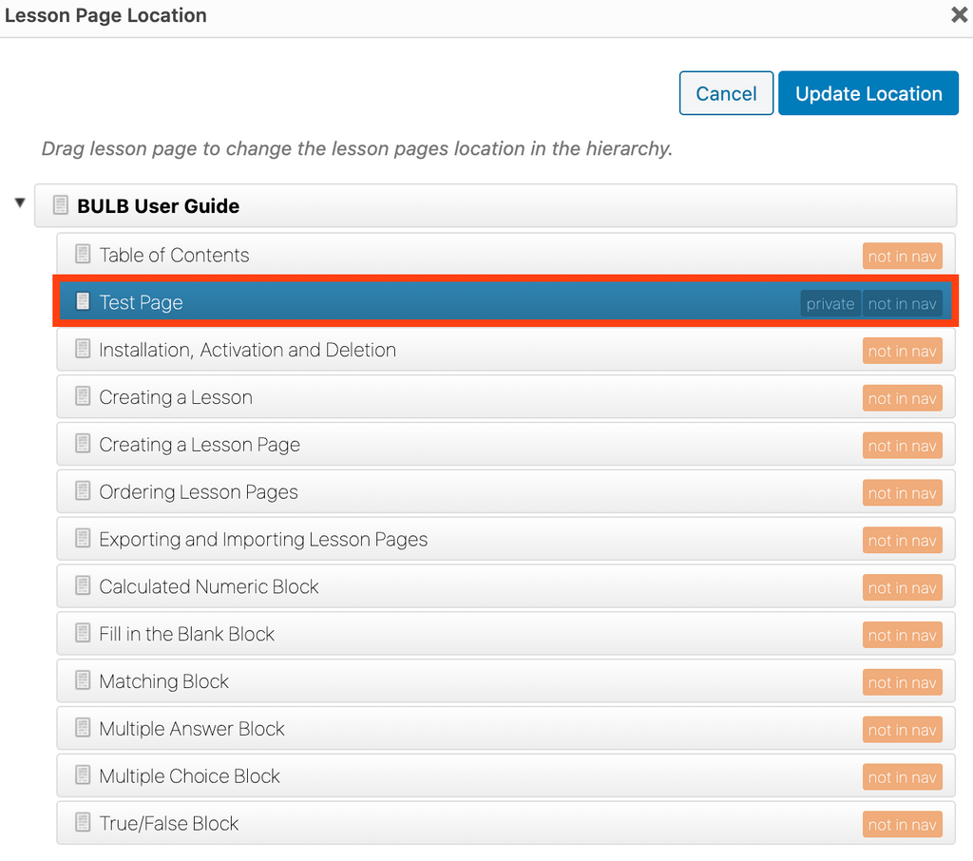The image size is (973, 861).
Task: Select the Multiple Choice Block row
Action: [x=506, y=775]
